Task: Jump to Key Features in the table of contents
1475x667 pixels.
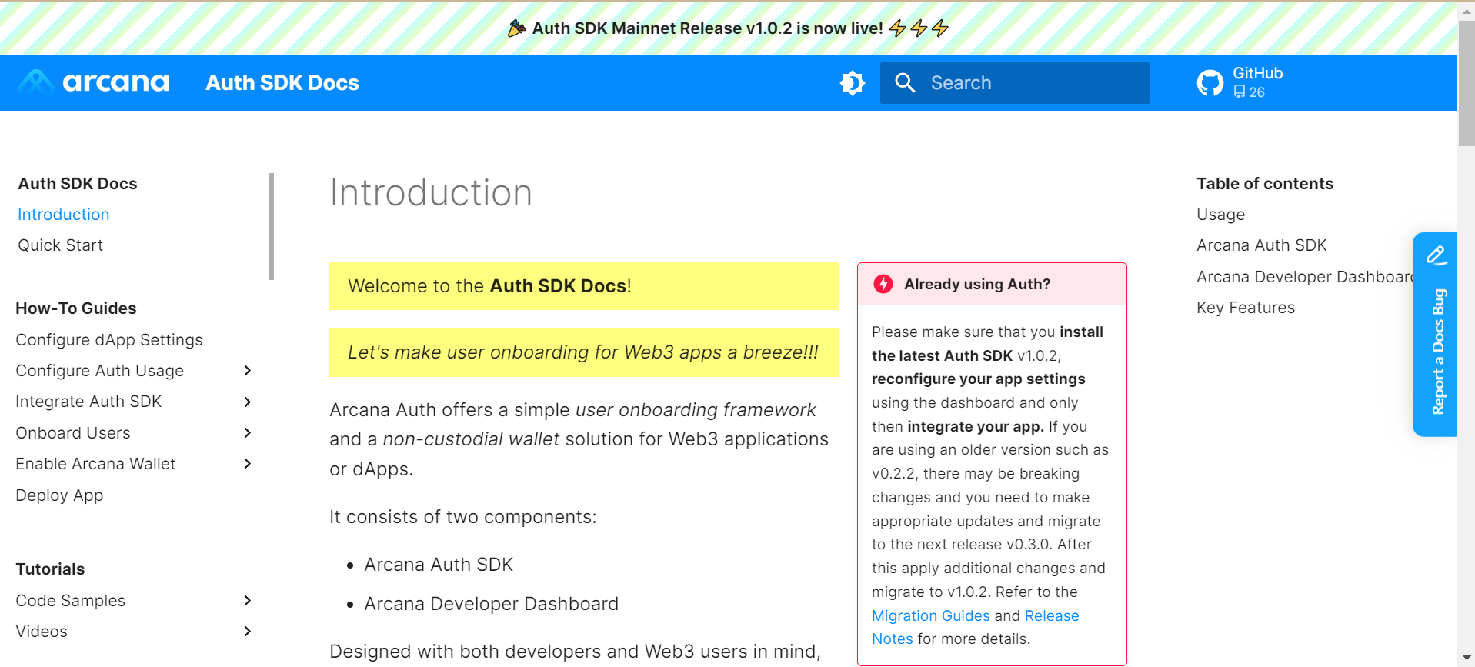Action: [1246, 308]
